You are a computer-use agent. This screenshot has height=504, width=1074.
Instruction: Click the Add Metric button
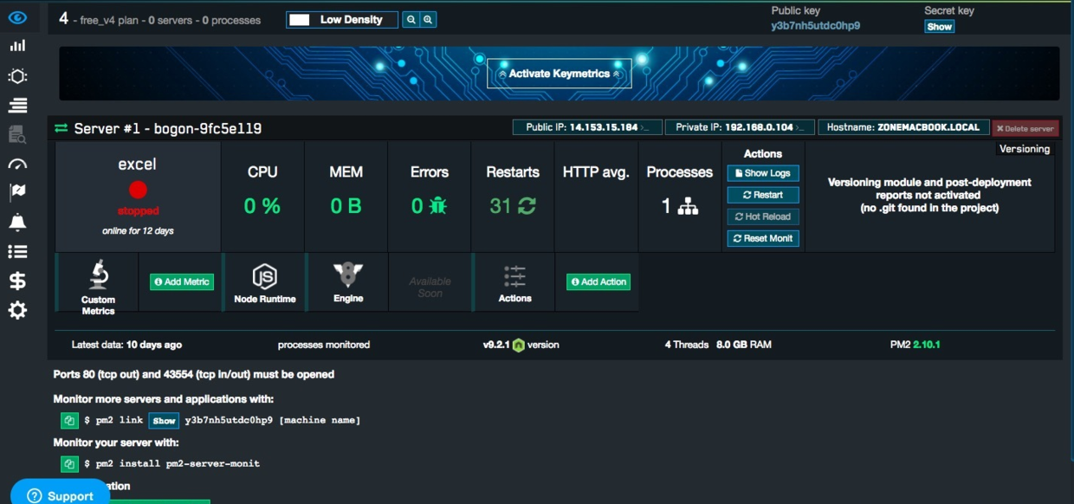click(182, 281)
